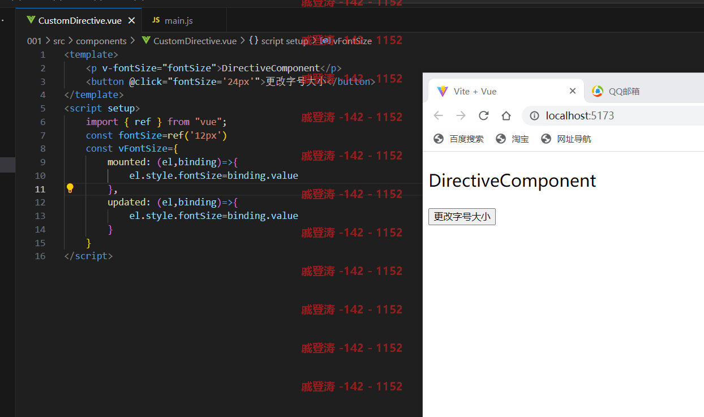Select the CustomDirective.vue editor tab
This screenshot has width=704, height=417.
tap(79, 20)
